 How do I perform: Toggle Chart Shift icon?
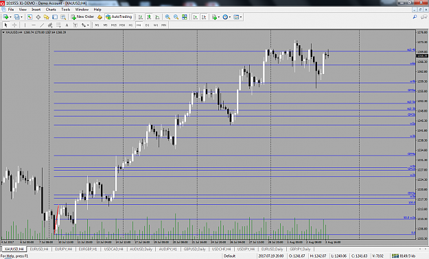(204, 17)
